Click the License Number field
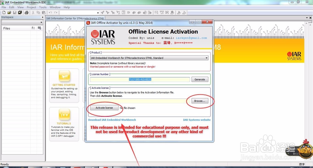 [140, 79]
